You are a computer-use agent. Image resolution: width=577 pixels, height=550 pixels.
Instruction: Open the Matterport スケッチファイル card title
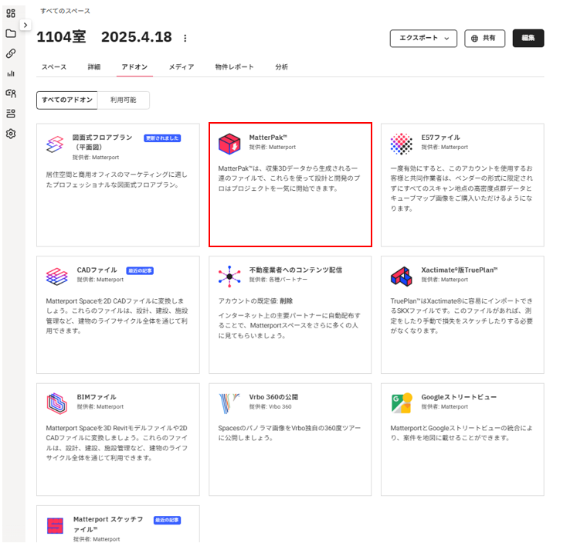pyautogui.click(x=108, y=525)
